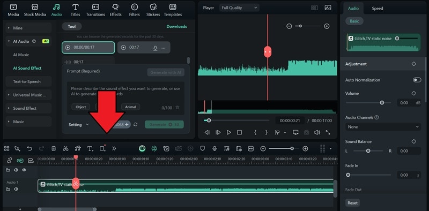Expand the Mine category
Image resolution: width=429 pixels, height=211 pixels.
[28, 28]
